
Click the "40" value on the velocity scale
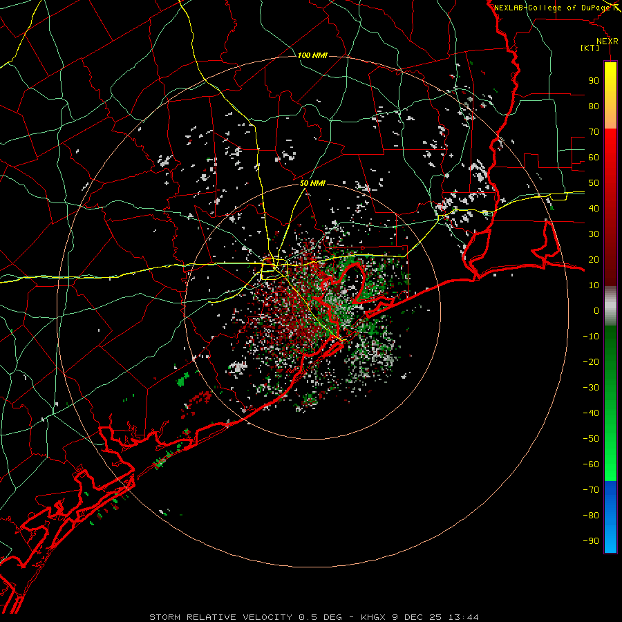tap(594, 208)
